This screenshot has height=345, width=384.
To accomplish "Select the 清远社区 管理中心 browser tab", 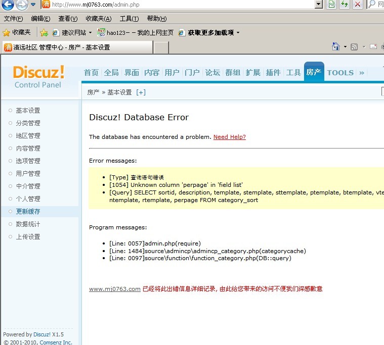I will pyautogui.click(x=78, y=47).
